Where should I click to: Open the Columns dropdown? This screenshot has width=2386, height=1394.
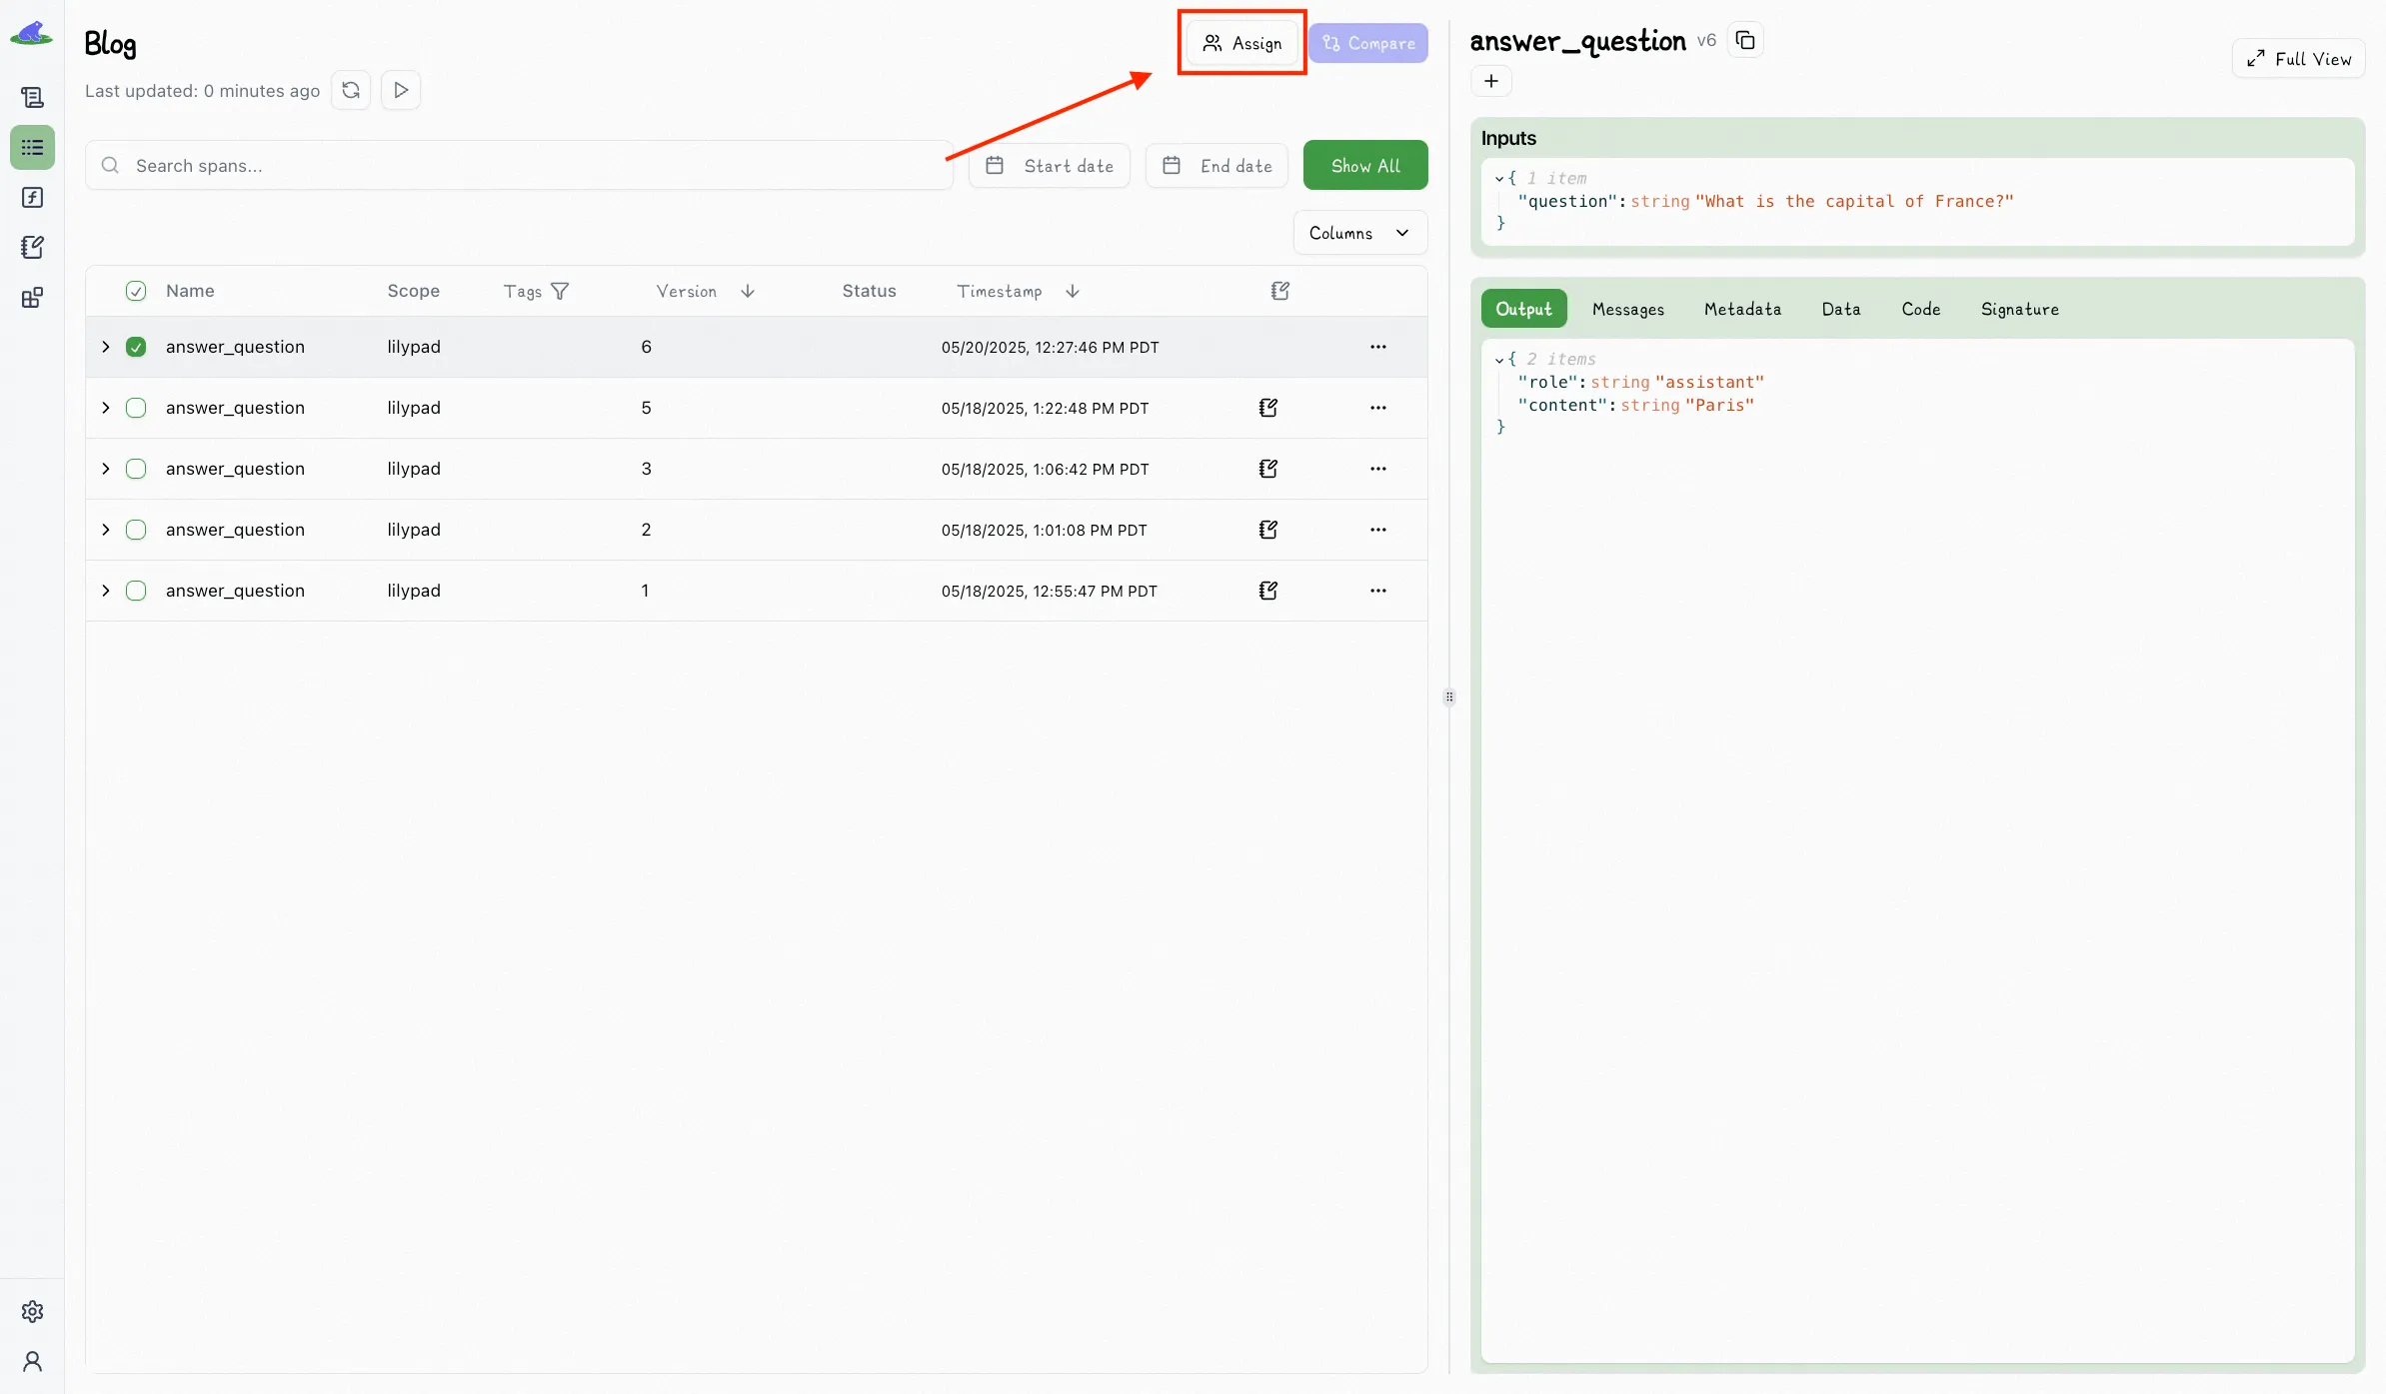point(1359,233)
